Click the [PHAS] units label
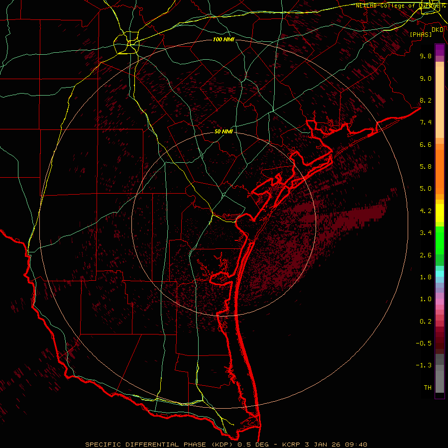Image resolution: width=448 pixels, height=448 pixels. [421, 34]
